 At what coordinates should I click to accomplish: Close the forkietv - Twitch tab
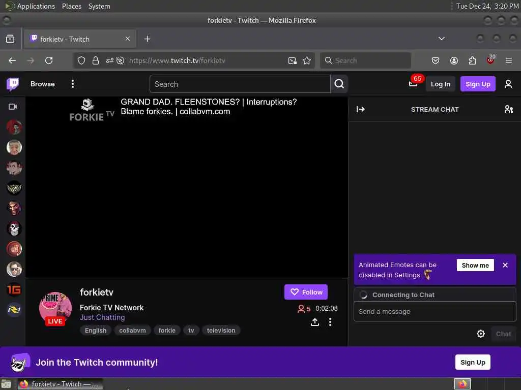(128, 39)
